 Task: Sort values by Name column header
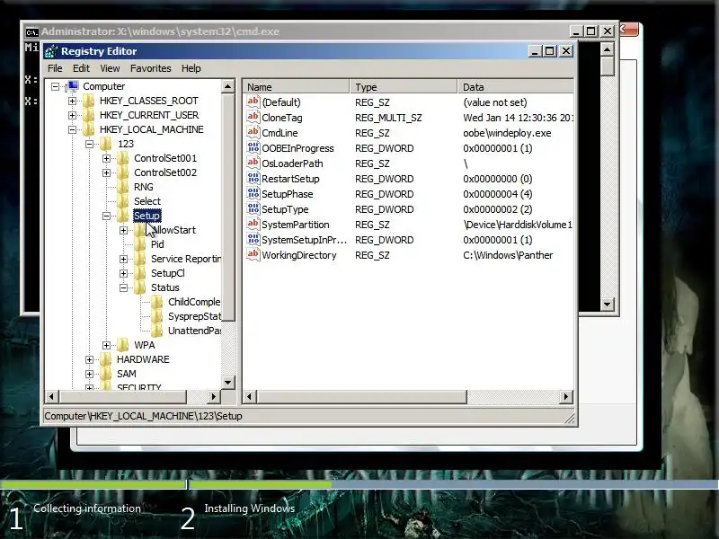click(297, 86)
